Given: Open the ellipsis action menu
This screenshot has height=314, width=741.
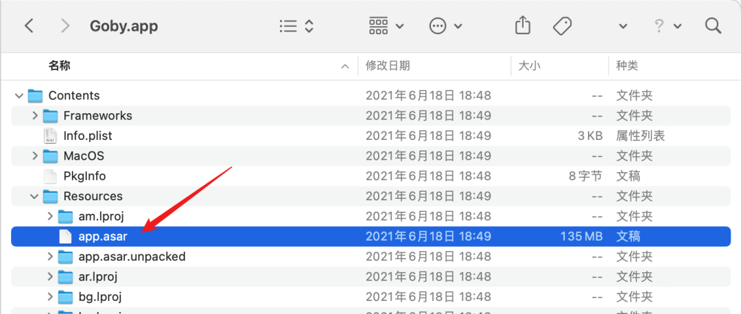Looking at the screenshot, I should point(445,25).
